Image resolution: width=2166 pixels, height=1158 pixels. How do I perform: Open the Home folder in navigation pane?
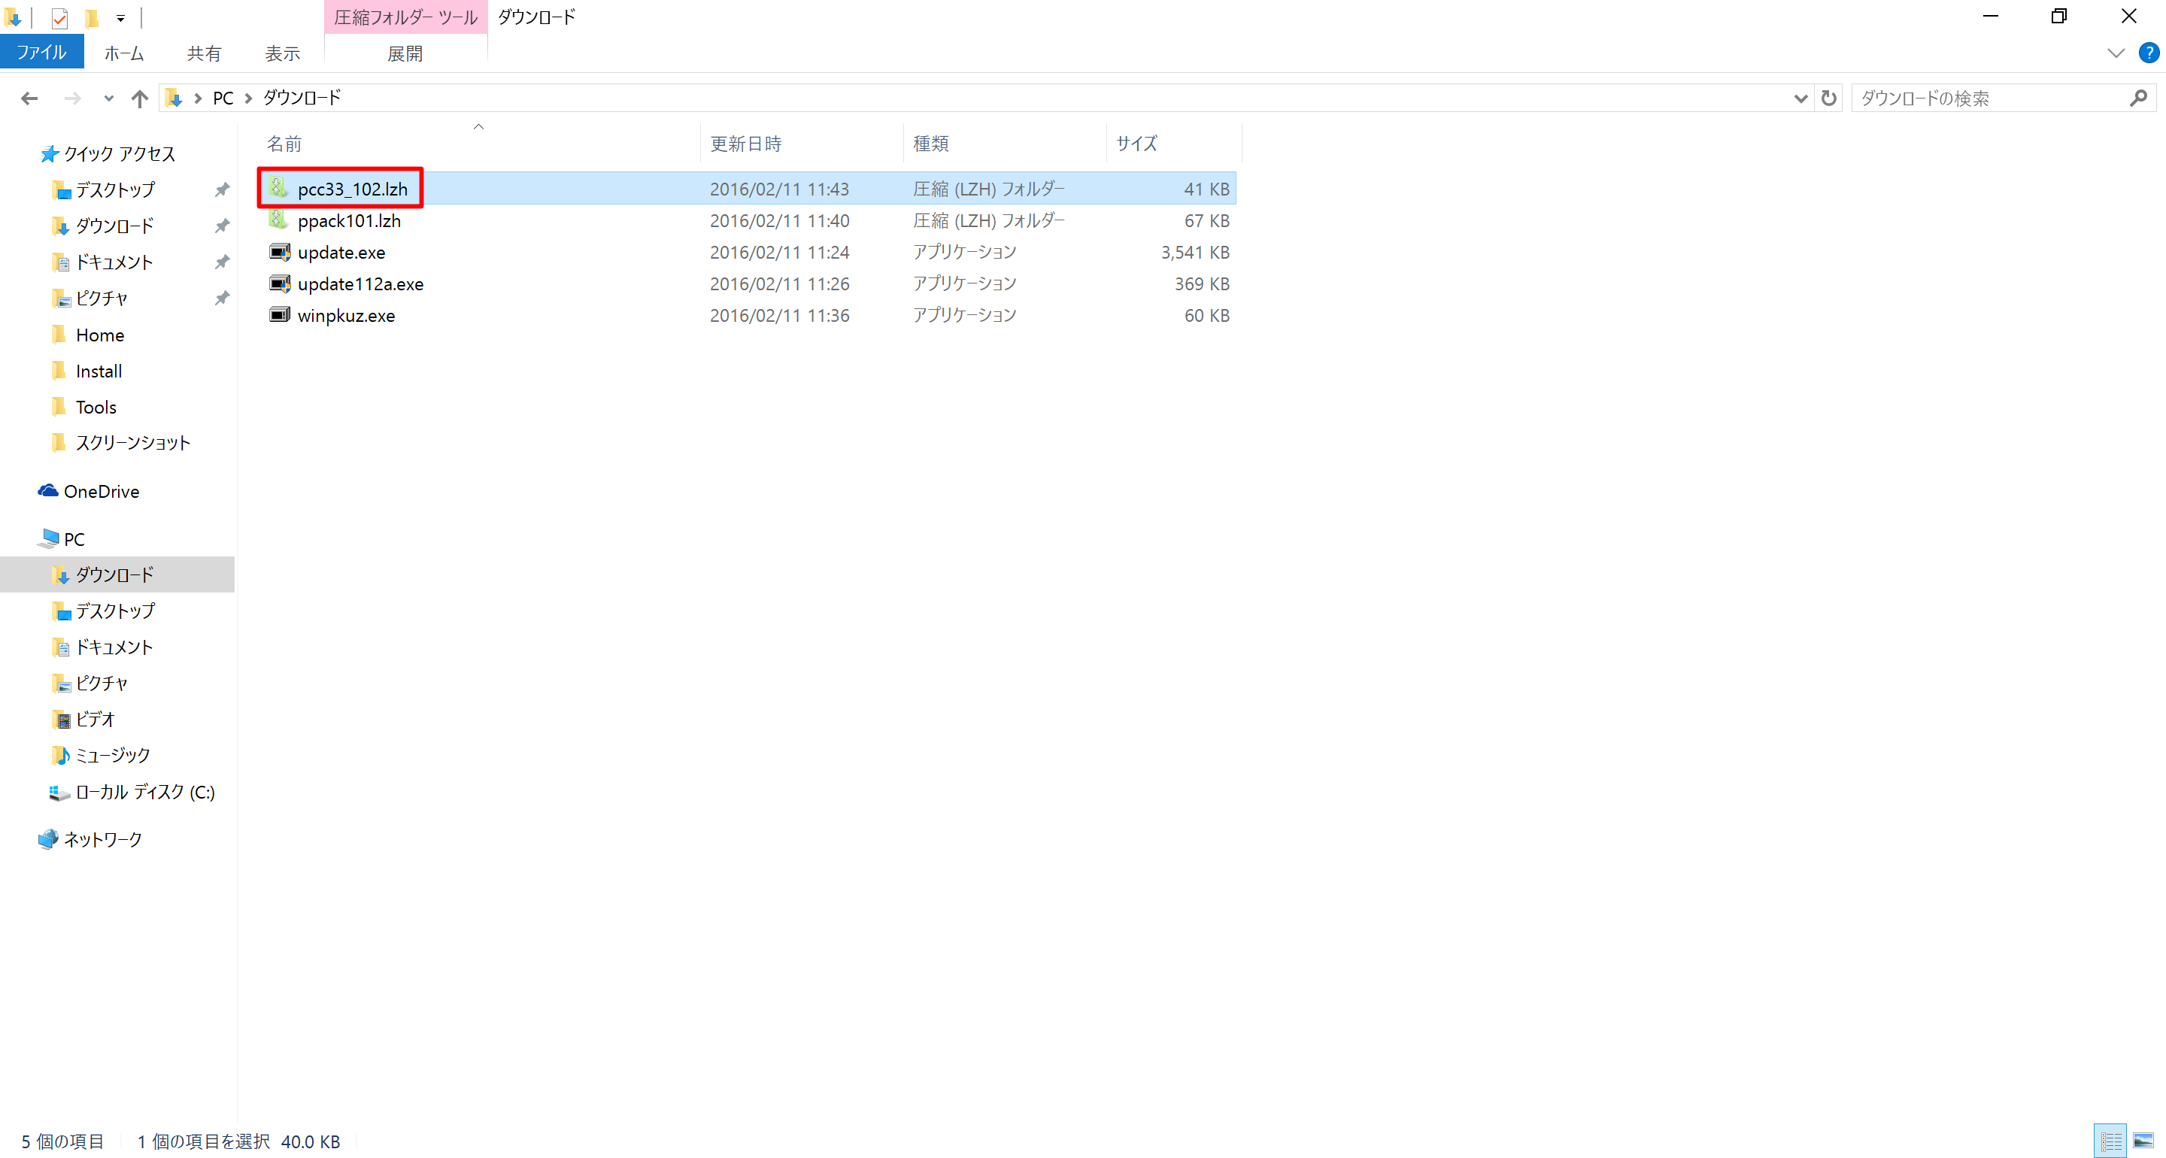(100, 335)
